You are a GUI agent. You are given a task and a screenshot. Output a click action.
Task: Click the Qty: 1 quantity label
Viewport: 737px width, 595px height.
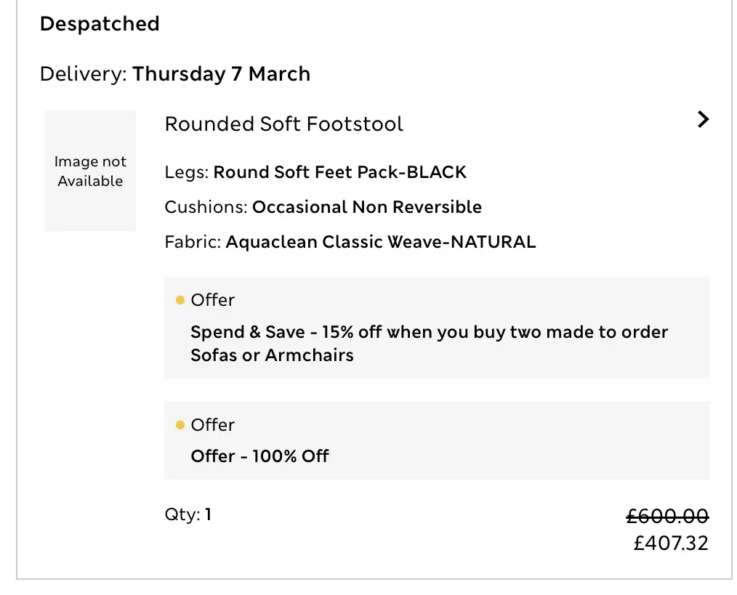coord(188,515)
